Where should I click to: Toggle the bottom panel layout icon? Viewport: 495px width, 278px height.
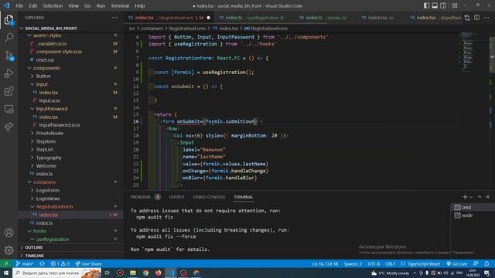pyautogui.click(x=435, y=5)
